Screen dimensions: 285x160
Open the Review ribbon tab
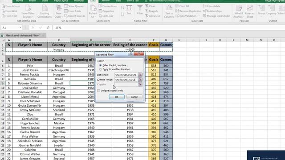(106, 1)
